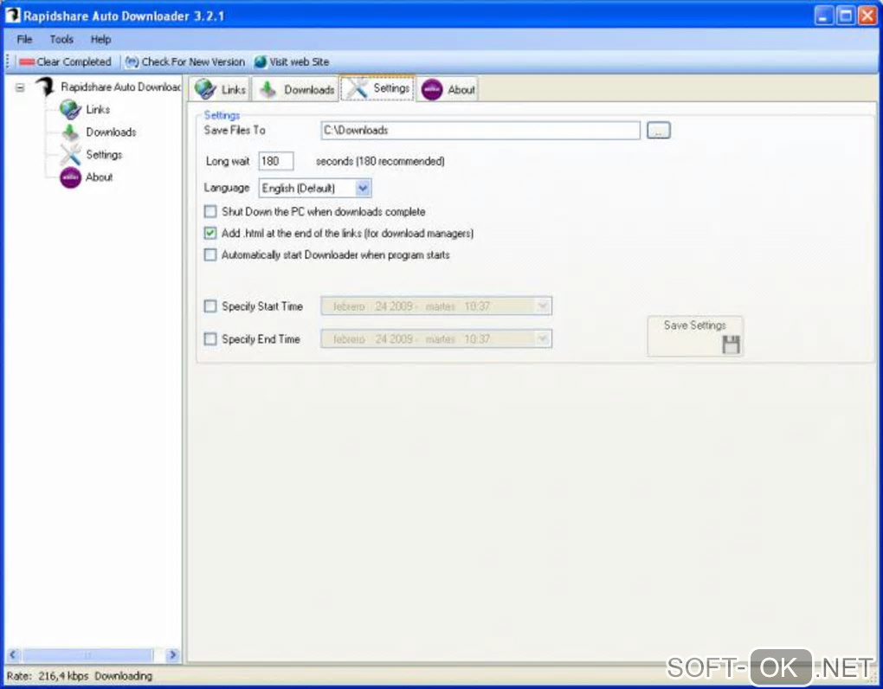Open the Start Time date picker dropdown

coord(542,306)
